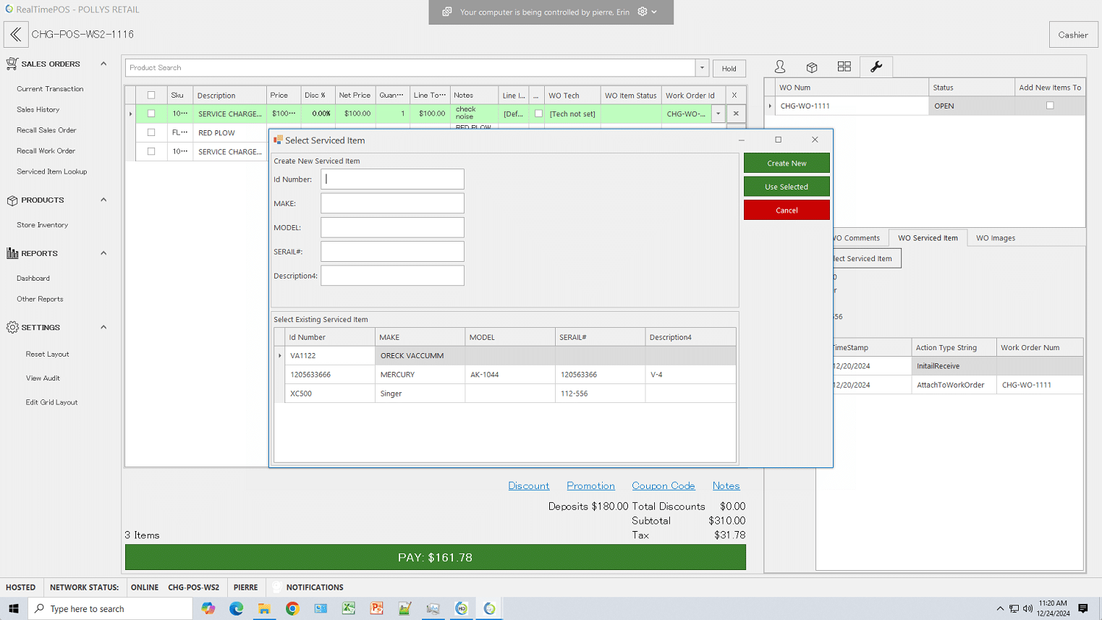1102x620 pixels.
Task: Click the green Create New button
Action: coord(787,163)
